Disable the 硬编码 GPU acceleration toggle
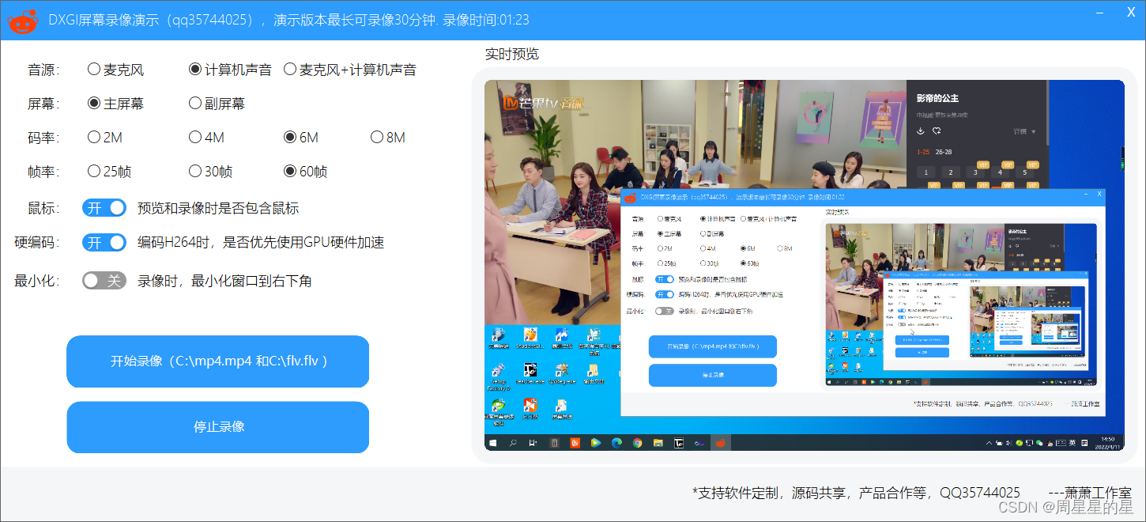 pyautogui.click(x=104, y=242)
